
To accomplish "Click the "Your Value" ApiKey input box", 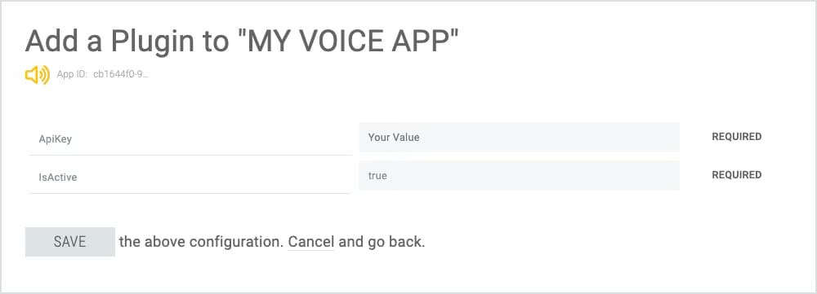I will point(519,137).
